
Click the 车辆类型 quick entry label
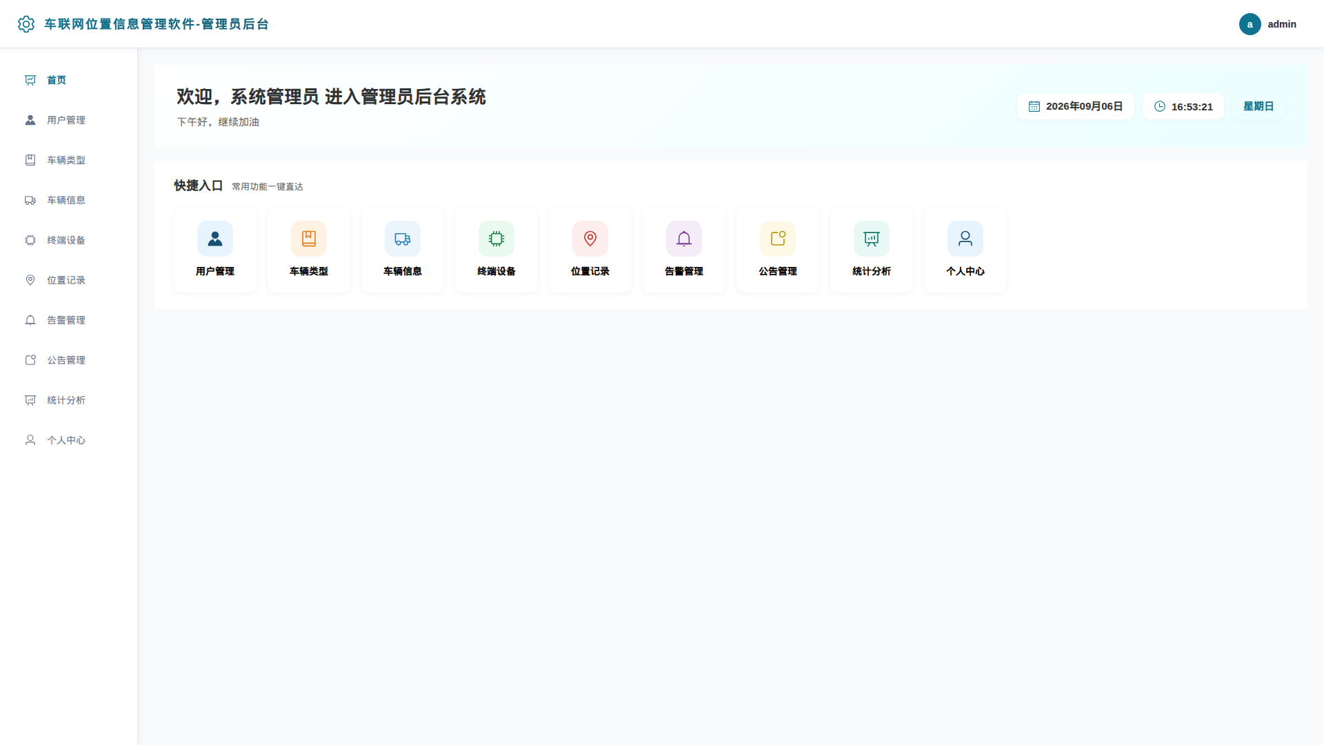[x=309, y=271]
